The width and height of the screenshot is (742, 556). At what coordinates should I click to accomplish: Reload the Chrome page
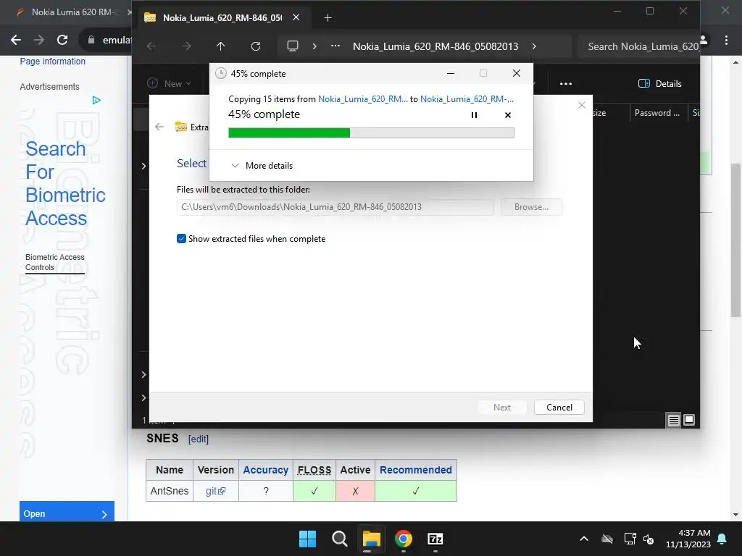pos(62,40)
